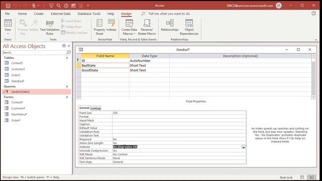
Task: Open the File tab
Action: tap(7, 14)
